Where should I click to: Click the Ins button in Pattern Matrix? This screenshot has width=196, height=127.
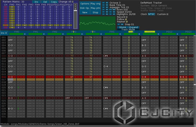tap(36, 2)
